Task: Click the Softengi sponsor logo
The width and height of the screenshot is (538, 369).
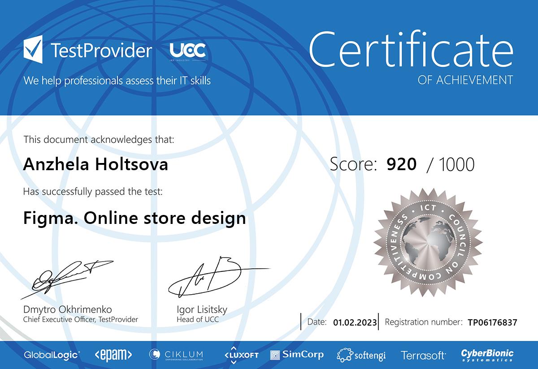Action: coord(361,356)
